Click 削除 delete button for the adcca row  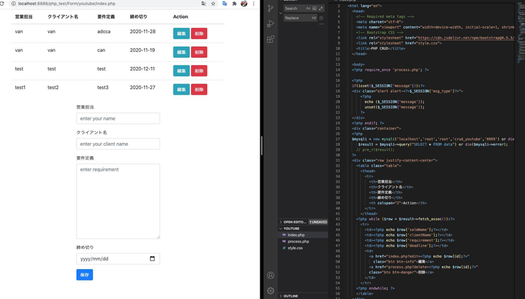(198, 34)
